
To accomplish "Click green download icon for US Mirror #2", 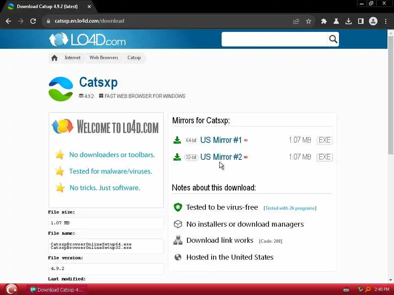I will click(x=177, y=157).
